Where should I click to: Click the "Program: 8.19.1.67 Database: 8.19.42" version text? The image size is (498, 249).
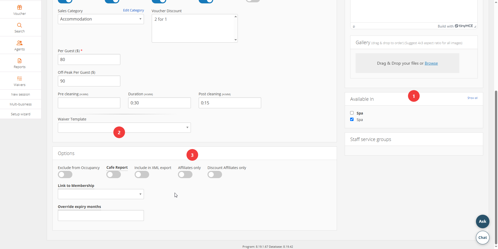(268, 247)
